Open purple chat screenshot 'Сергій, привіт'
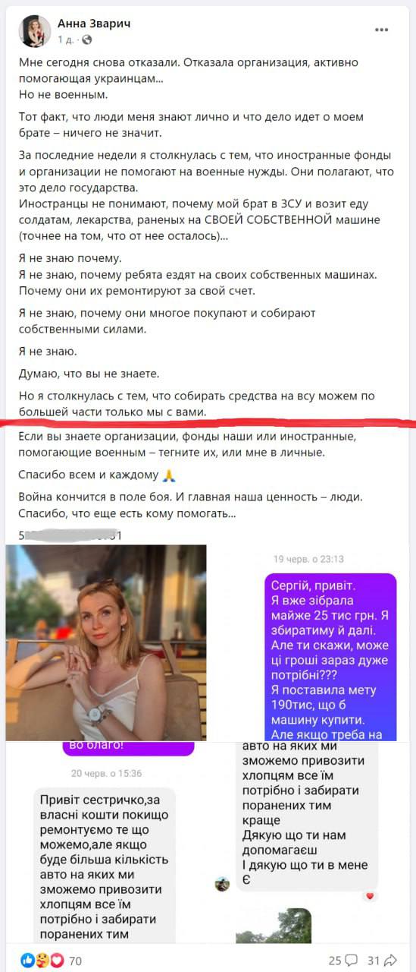 coord(309,642)
